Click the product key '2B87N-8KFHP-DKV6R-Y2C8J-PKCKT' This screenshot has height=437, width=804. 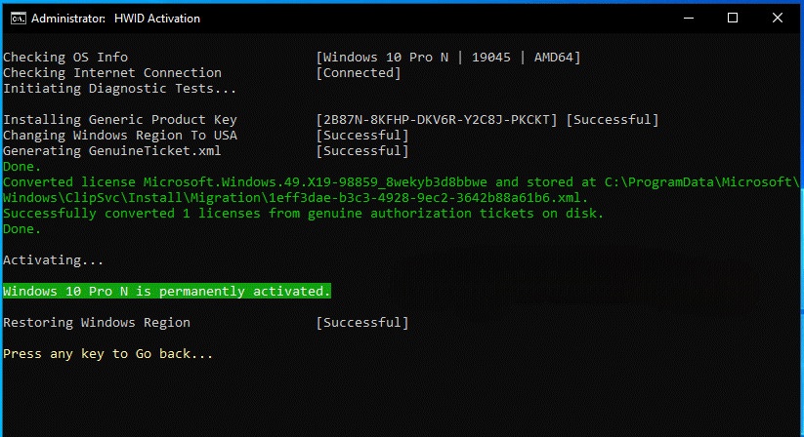point(437,120)
